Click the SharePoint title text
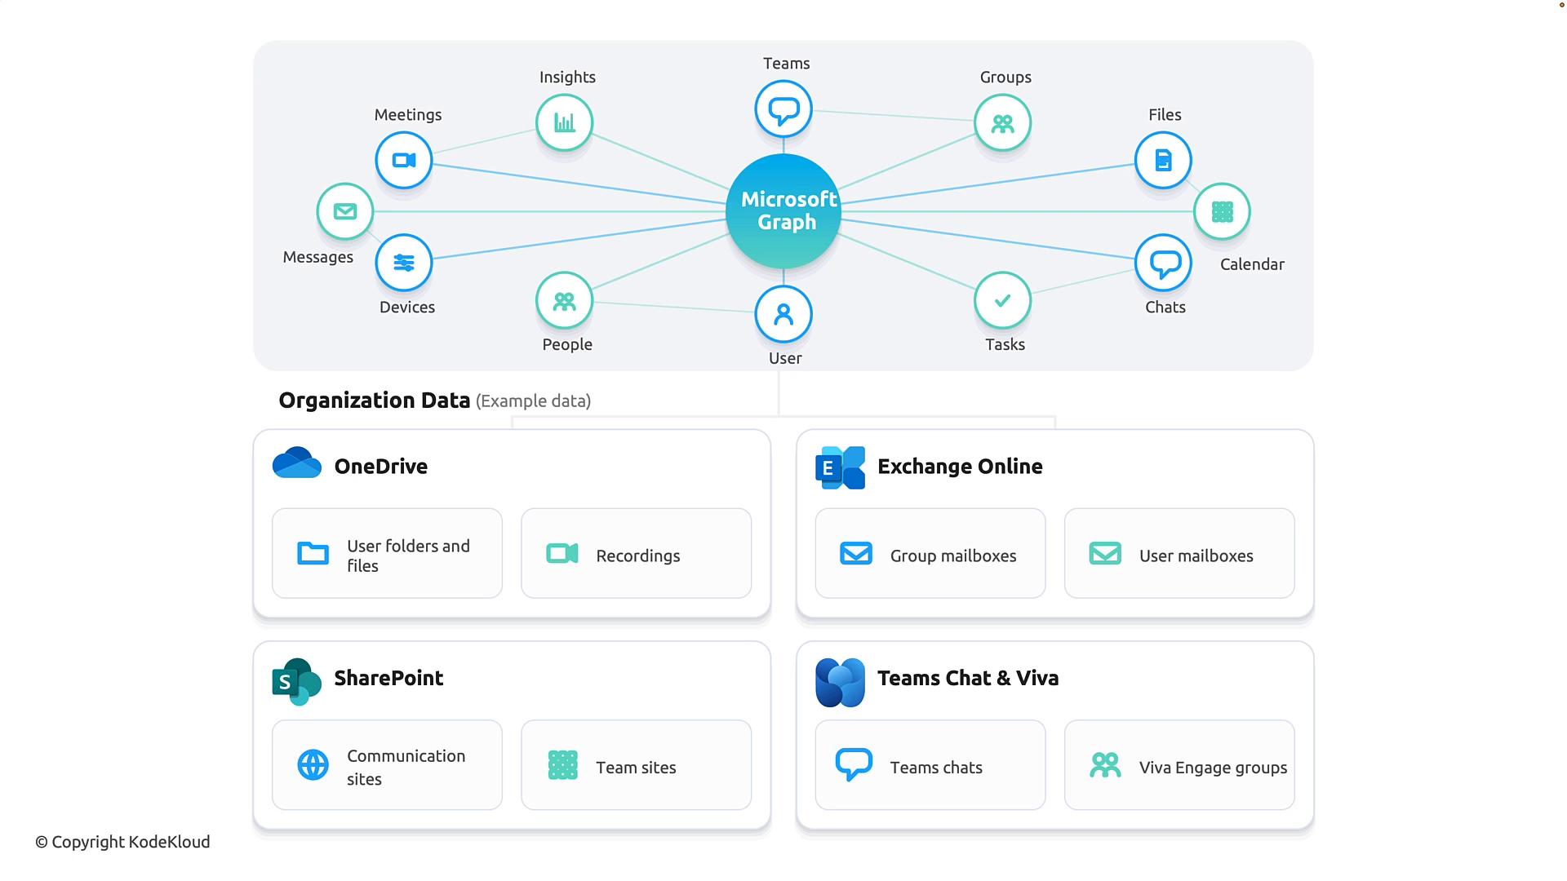Viewport: 1567px width, 881px height. pos(388,678)
